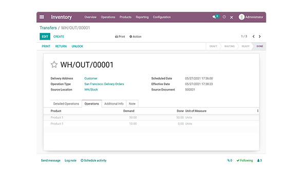Open the Operations menu in navbar
This screenshot has height=185, width=303.
click(x=108, y=17)
